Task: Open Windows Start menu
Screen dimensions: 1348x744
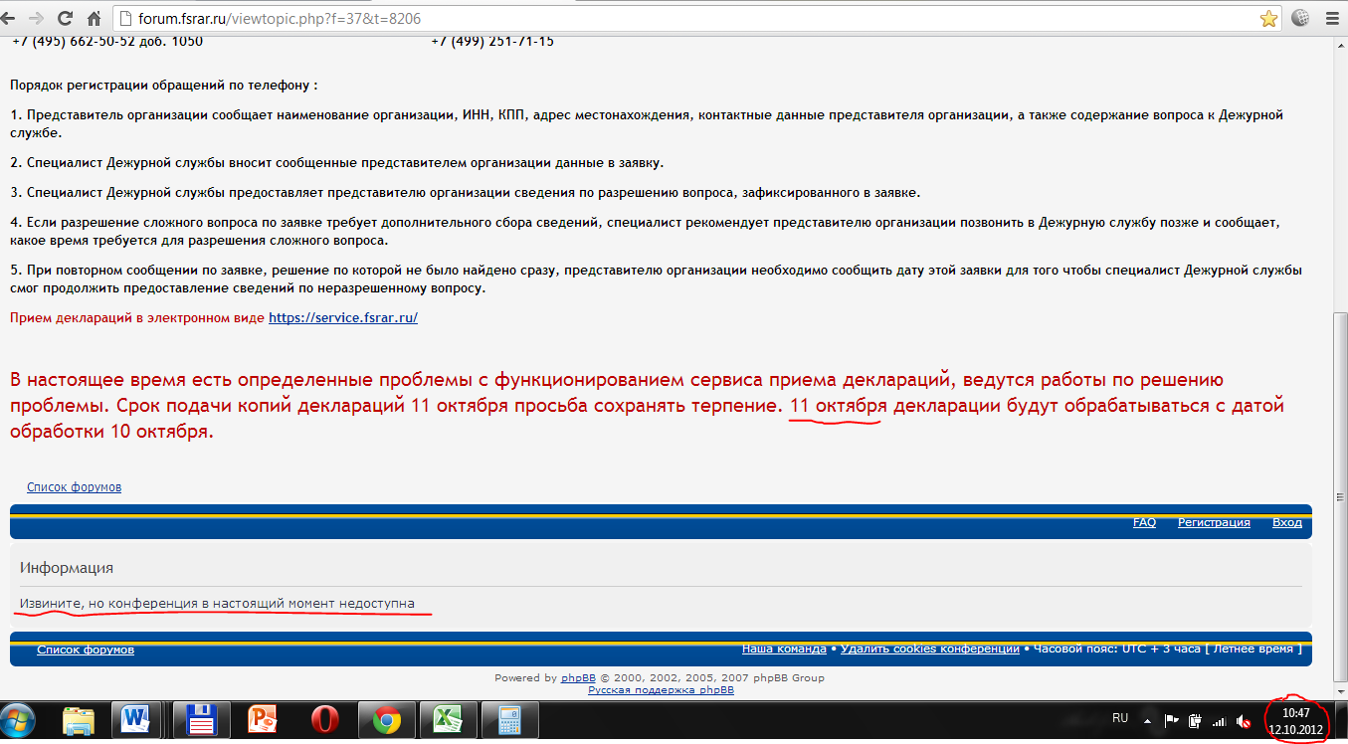Action: point(20,719)
